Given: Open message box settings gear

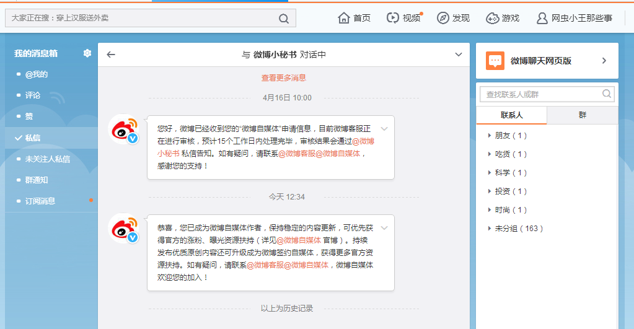Looking at the screenshot, I should 87,53.
